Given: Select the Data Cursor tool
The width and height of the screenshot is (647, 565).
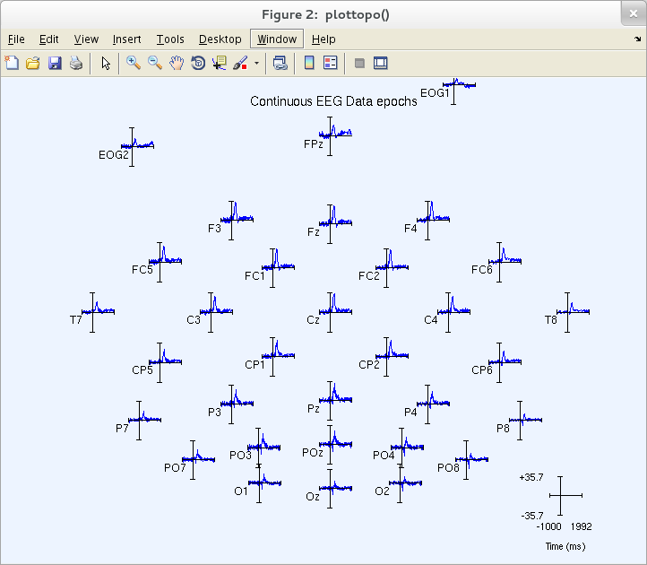Looking at the screenshot, I should pos(220,63).
